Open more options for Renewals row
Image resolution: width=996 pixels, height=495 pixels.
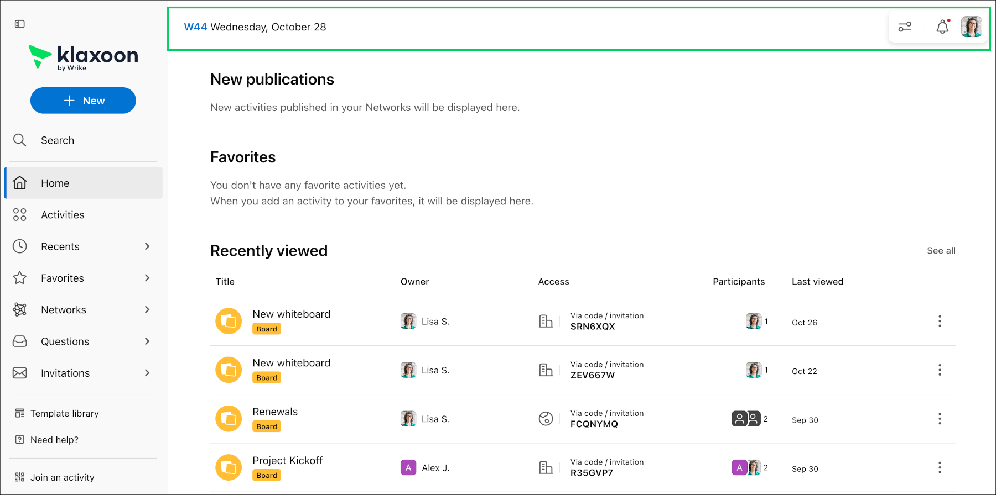click(x=940, y=419)
